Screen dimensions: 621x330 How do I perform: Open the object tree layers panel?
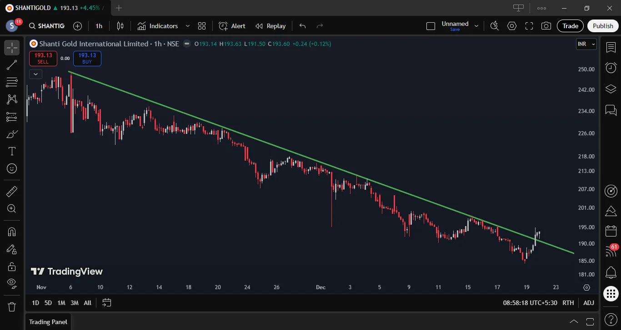(x=611, y=89)
